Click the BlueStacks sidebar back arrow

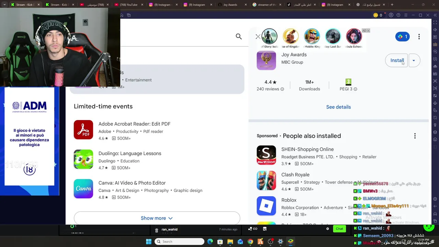coord(435,207)
